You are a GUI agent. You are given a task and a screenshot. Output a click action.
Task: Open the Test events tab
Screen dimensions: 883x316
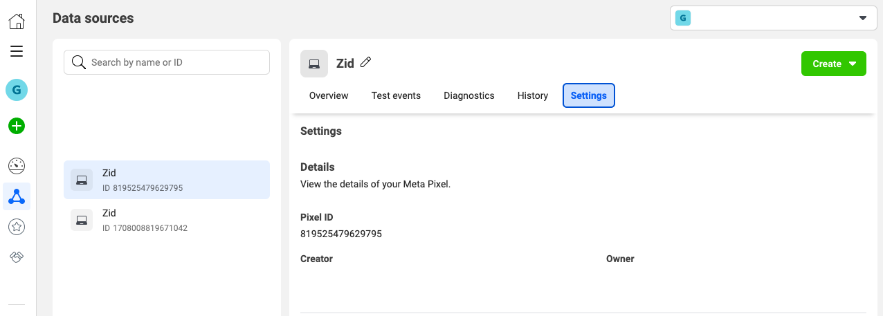[x=396, y=95]
